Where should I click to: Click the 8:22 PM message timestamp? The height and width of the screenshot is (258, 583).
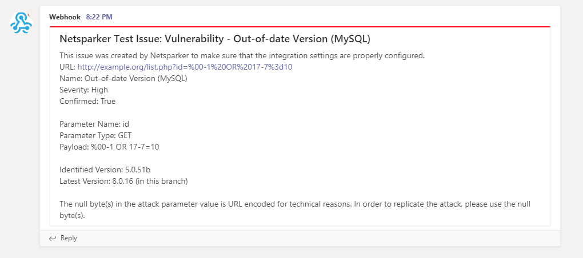pyautogui.click(x=98, y=17)
